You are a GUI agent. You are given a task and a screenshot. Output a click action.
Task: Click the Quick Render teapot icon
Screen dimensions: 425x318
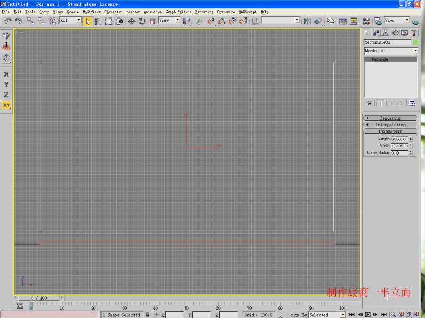coord(416,21)
